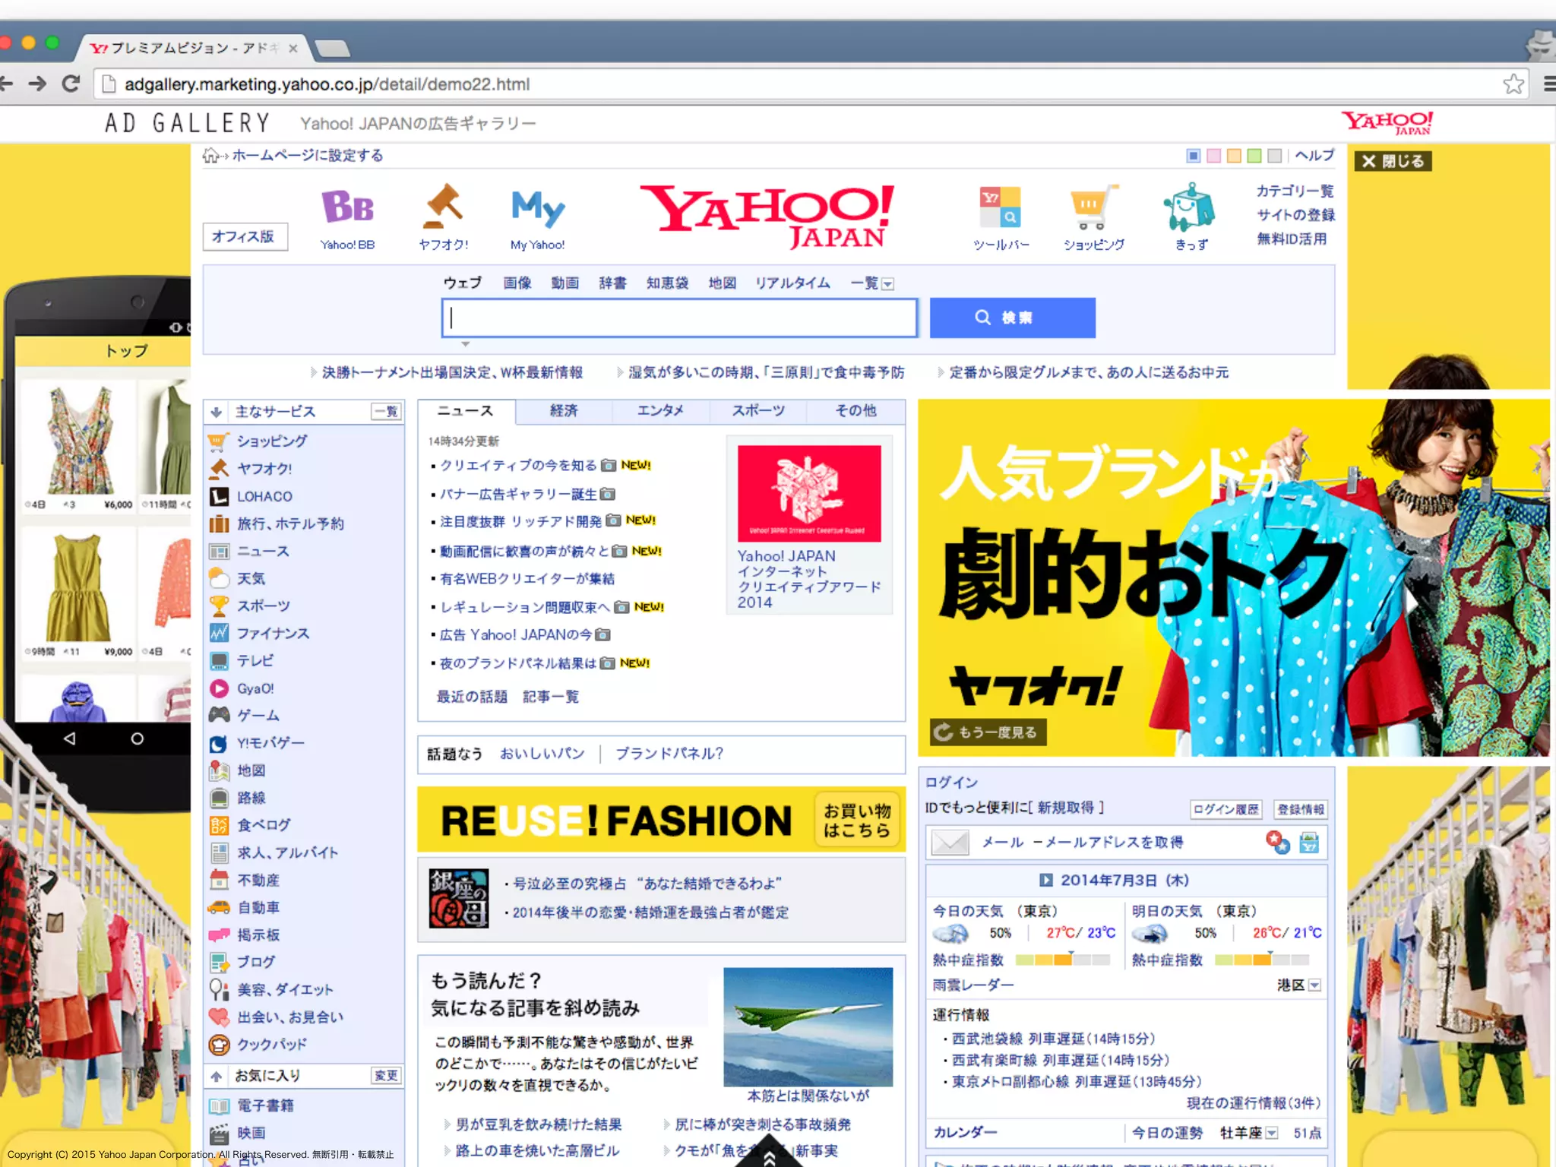
Task: Open the 登録情報 button
Action: [1301, 809]
